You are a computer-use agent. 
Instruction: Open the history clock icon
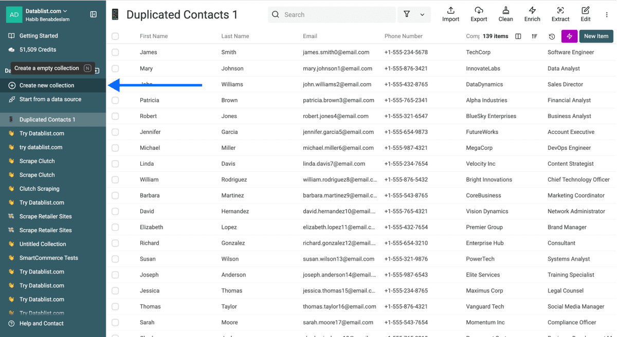click(552, 36)
